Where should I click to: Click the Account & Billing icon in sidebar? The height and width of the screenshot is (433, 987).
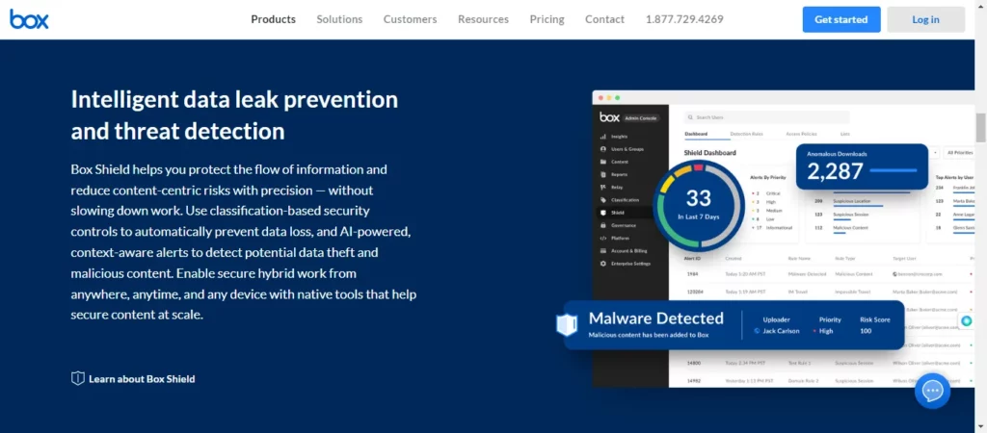(603, 251)
